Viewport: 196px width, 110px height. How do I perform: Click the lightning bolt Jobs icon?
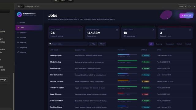[x=18, y=28]
